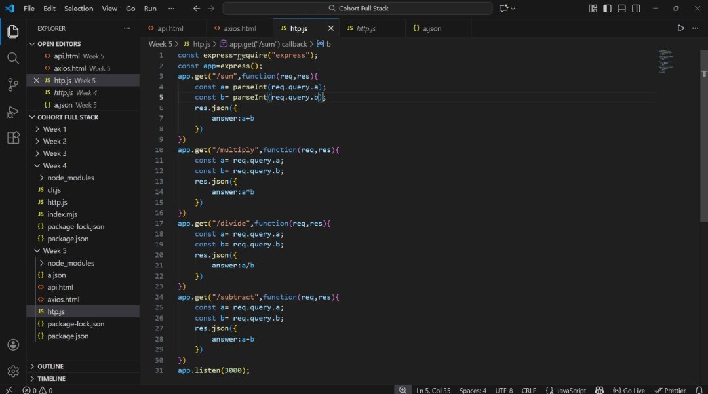Open the additional menus ellipsis in menu bar

tap(171, 8)
